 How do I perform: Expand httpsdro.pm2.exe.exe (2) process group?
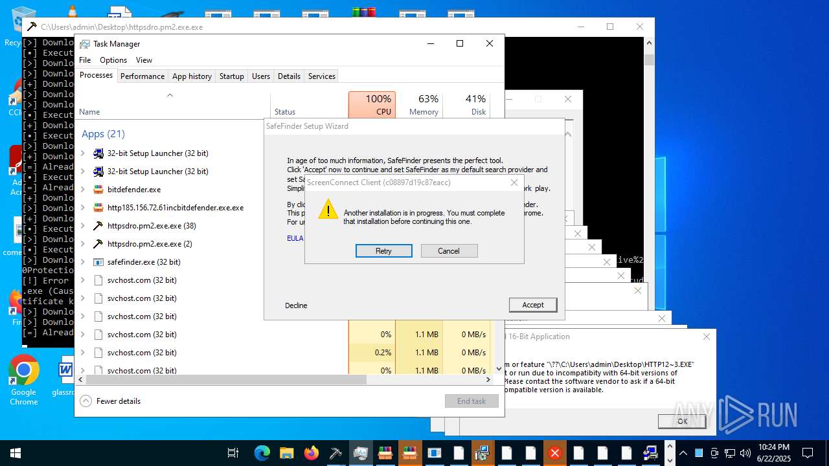pyautogui.click(x=82, y=244)
